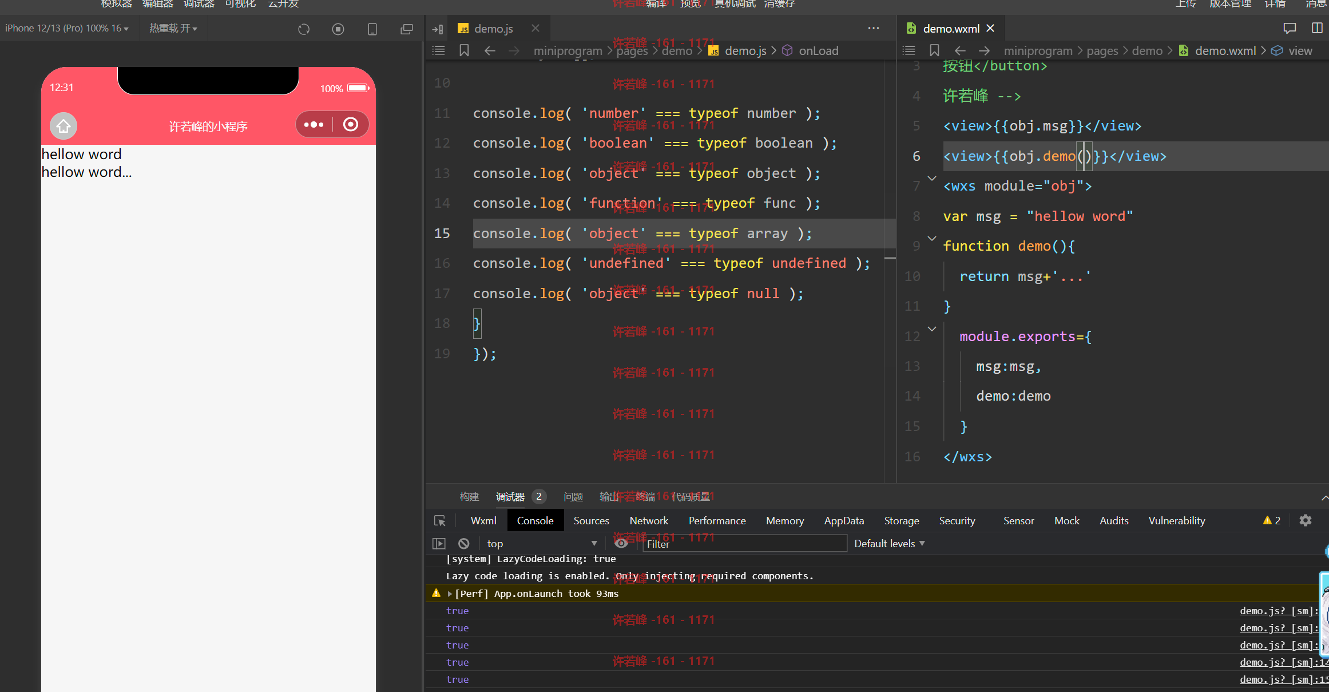Open the Security devtools tab
The image size is (1329, 692).
click(x=957, y=521)
